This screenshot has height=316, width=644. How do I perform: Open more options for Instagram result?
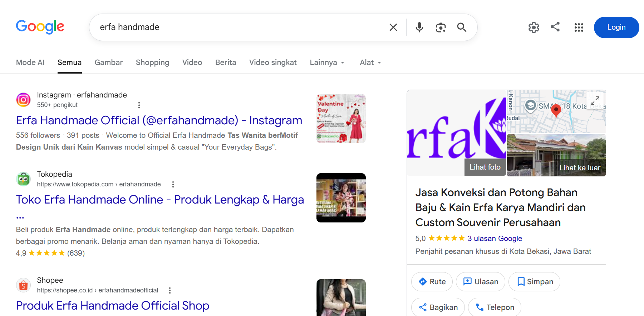pos(139,105)
